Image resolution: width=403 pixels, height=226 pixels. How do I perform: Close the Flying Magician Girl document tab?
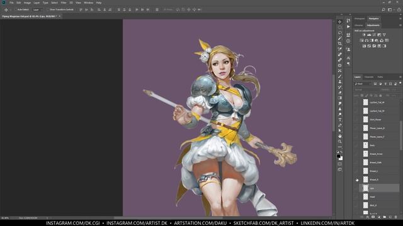coord(59,16)
